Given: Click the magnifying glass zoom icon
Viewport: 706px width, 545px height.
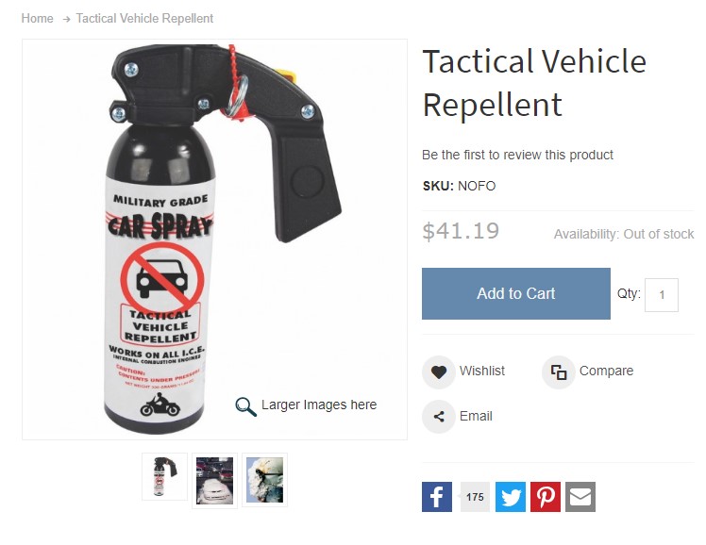Looking at the screenshot, I should (245, 406).
